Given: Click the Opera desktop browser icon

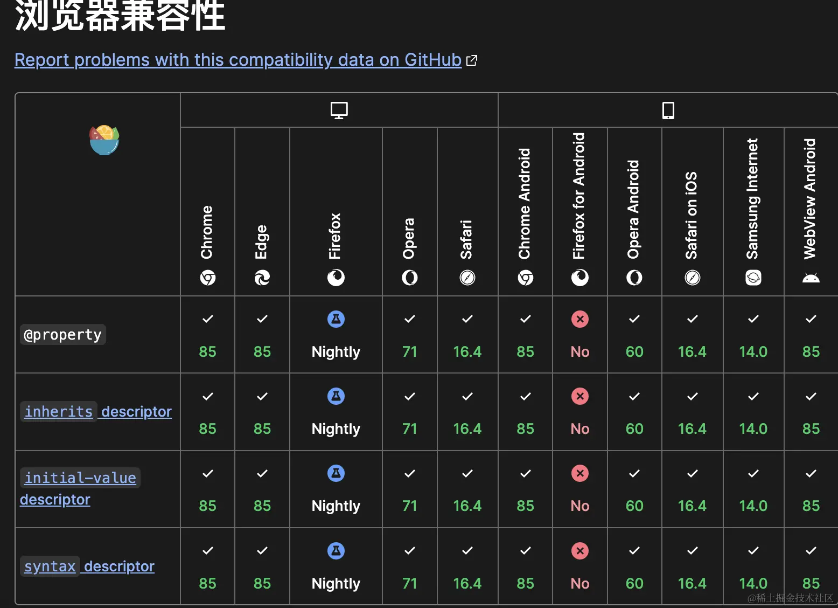Looking at the screenshot, I should coord(410,278).
